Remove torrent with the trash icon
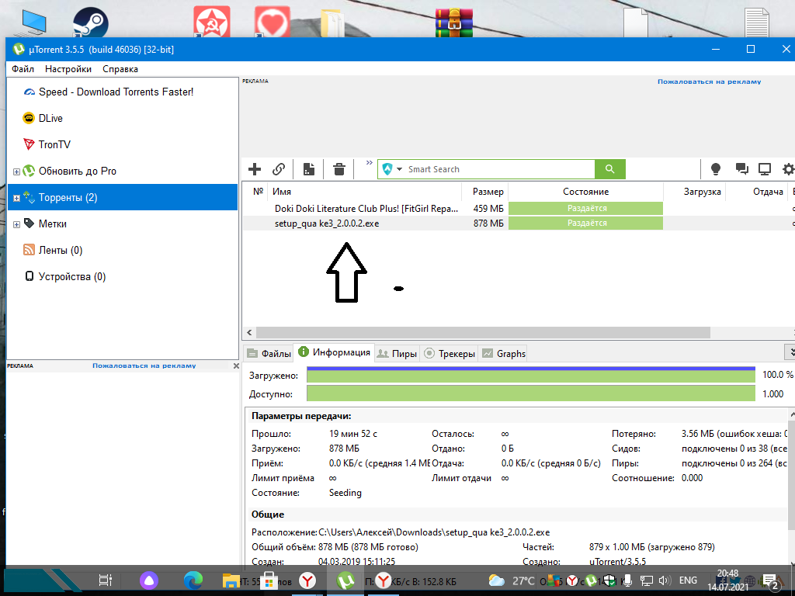The image size is (795, 596). [339, 168]
